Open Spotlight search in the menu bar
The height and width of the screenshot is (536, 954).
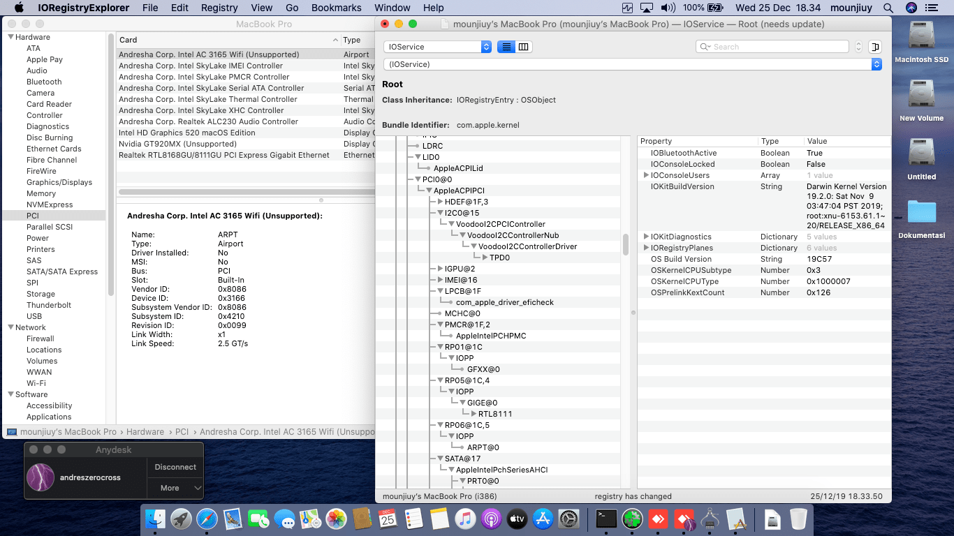(x=889, y=8)
